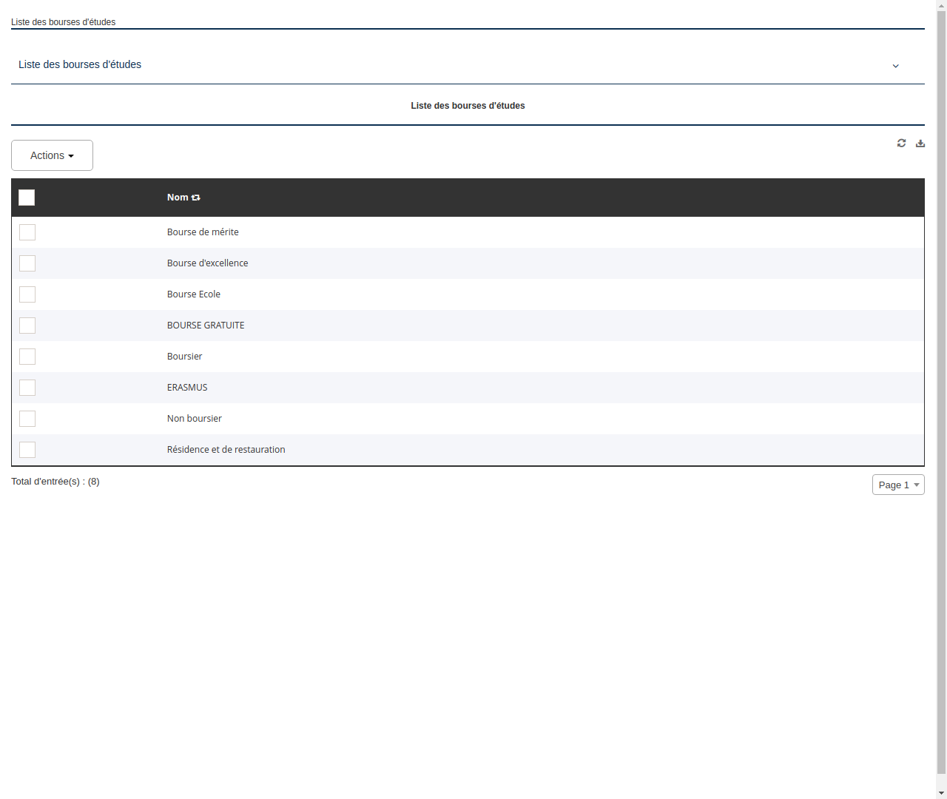Screen dimensions: 947x799
Task: Open the Boursier entry
Action: point(184,356)
